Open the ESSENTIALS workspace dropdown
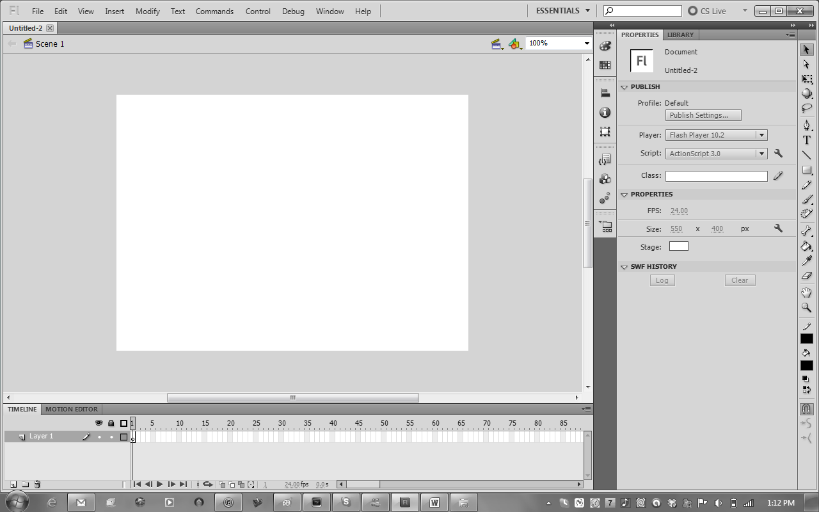The height and width of the screenshot is (512, 819). tap(563, 11)
